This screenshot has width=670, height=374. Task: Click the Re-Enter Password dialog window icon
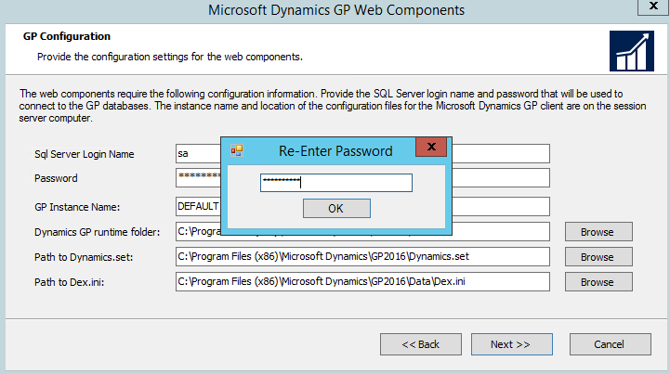pyautogui.click(x=237, y=150)
